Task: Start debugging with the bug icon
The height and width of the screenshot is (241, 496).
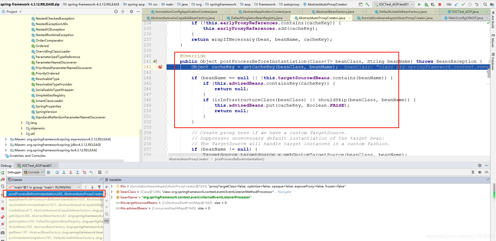Action: [x=426, y=4]
